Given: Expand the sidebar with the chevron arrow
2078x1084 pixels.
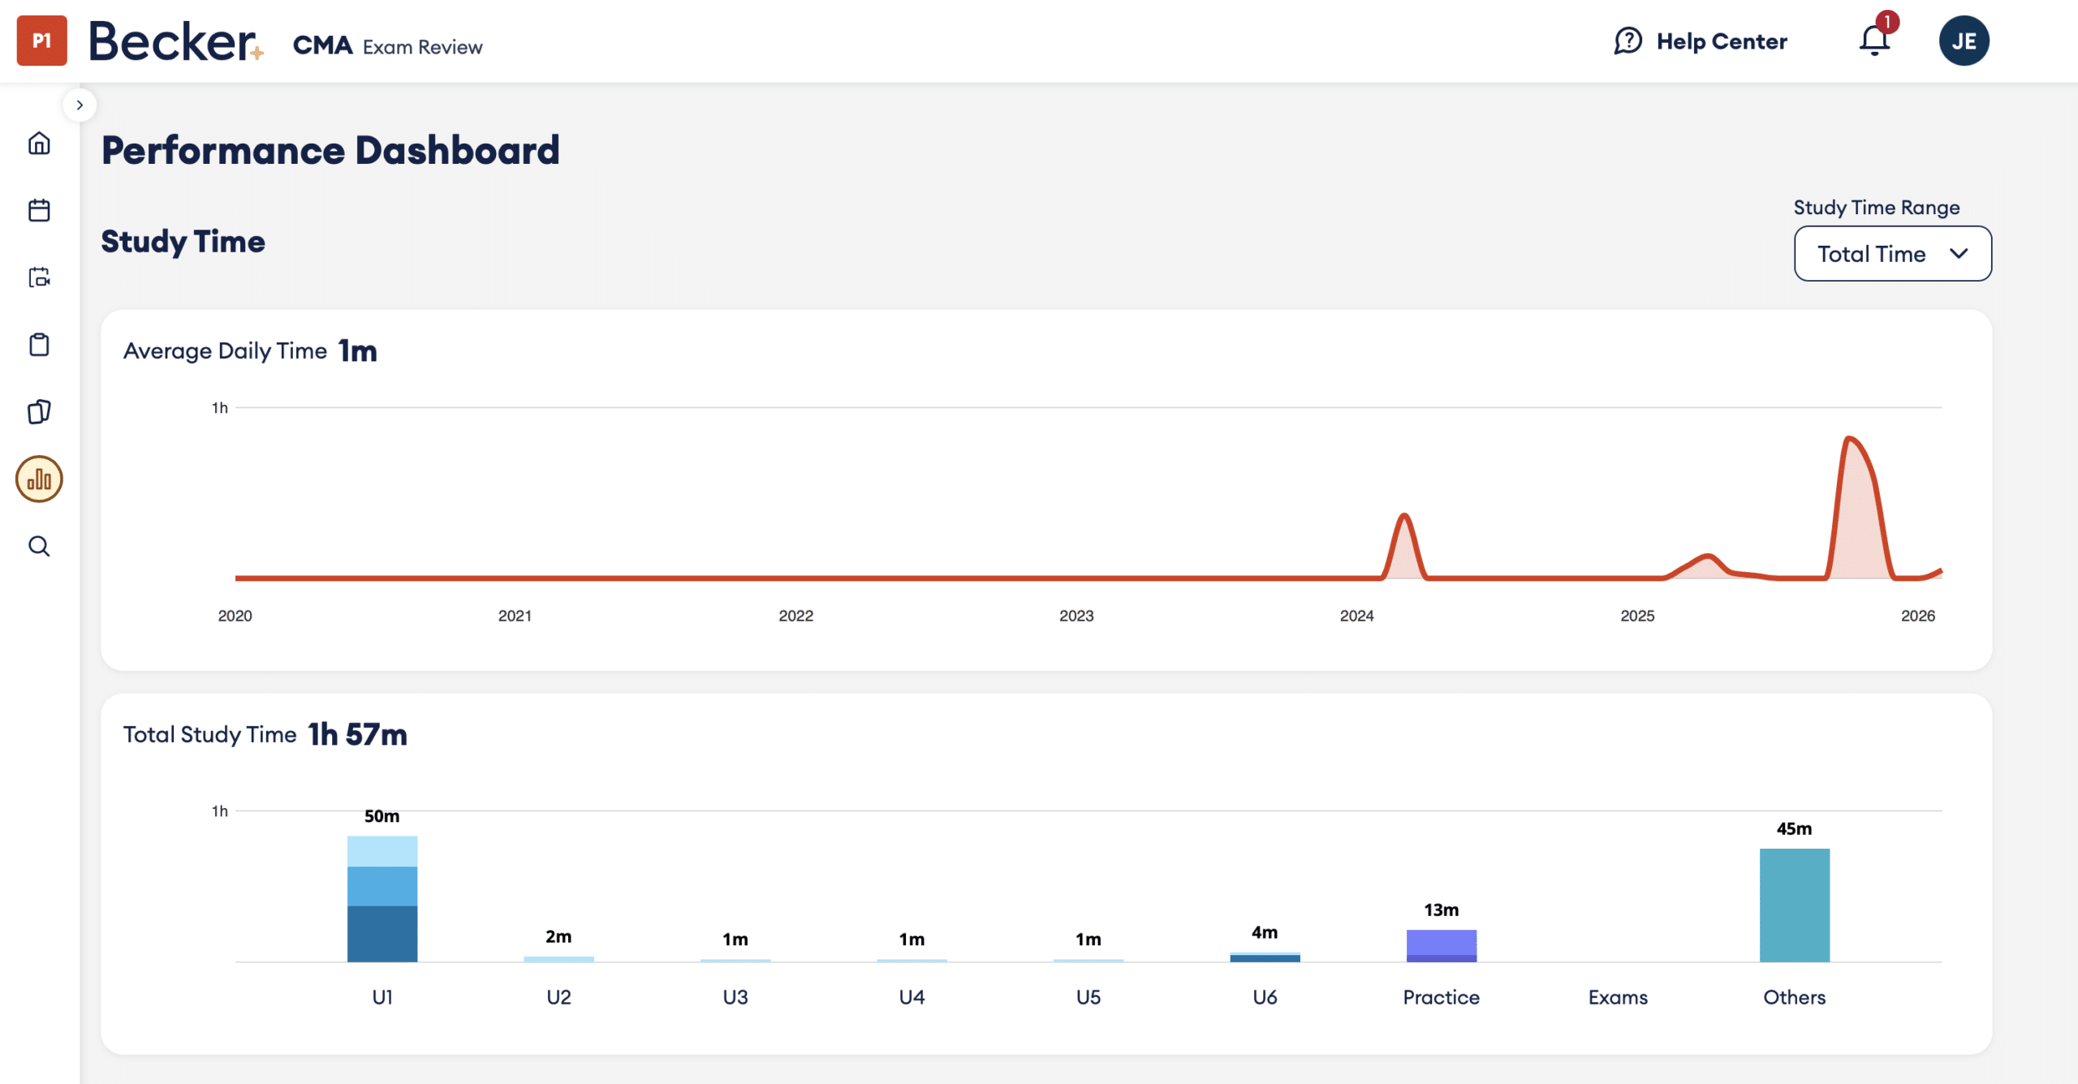Looking at the screenshot, I should (x=80, y=105).
